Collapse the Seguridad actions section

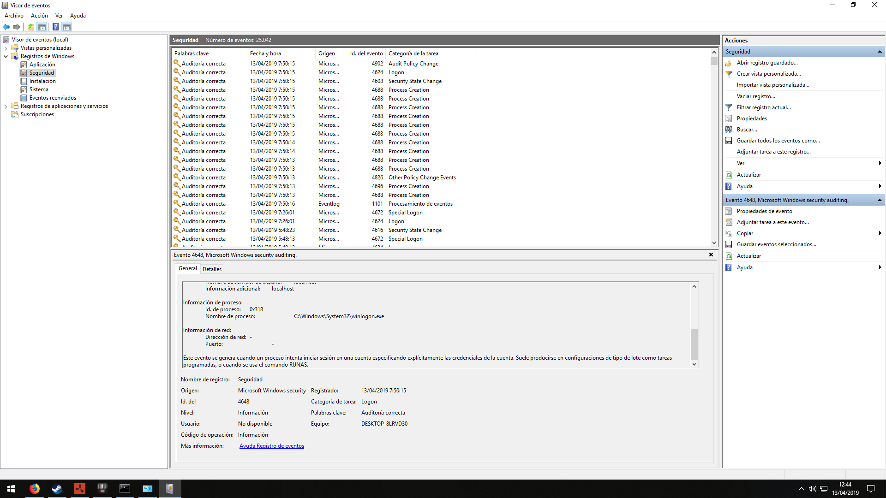(880, 52)
